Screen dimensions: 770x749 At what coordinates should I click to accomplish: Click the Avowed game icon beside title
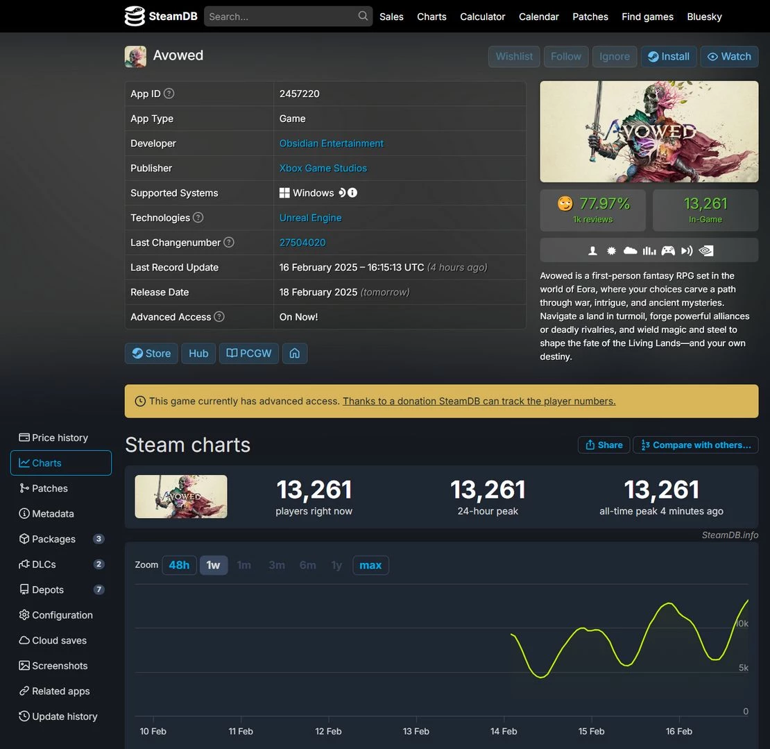[135, 56]
